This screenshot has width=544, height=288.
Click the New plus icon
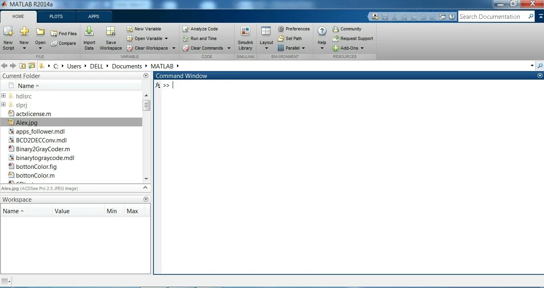coord(24,31)
